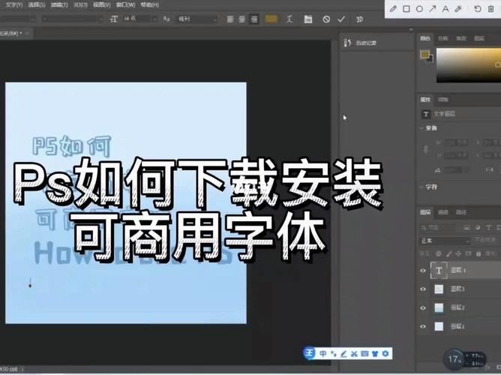Open the 窗口(W) menu
This screenshot has width=501, height=375.
tap(125, 4)
